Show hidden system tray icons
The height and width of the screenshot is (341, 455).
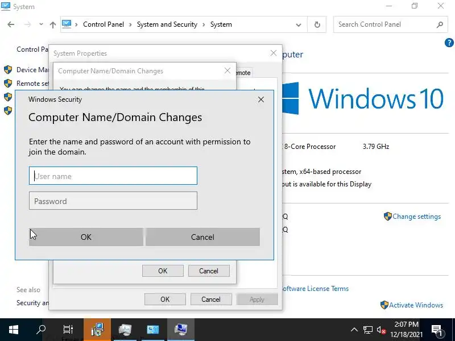click(x=354, y=330)
